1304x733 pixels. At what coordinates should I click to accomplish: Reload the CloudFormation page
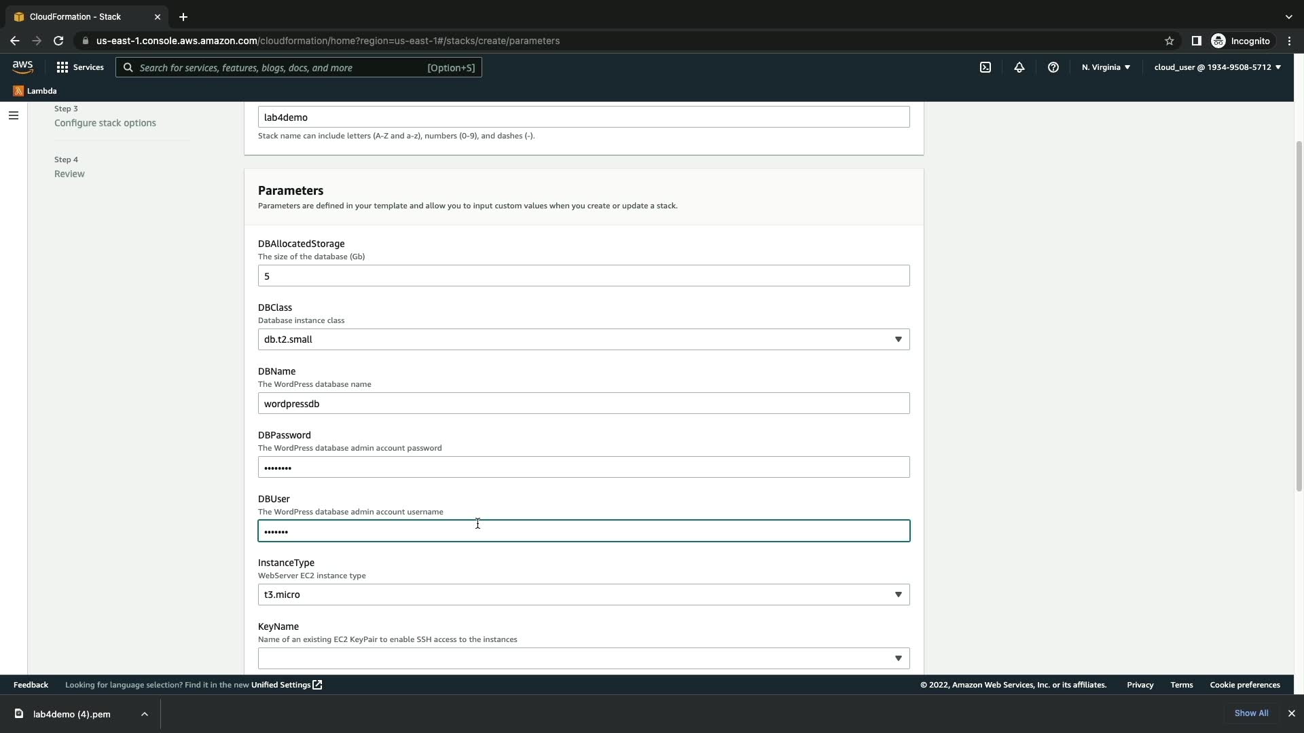pyautogui.click(x=58, y=41)
